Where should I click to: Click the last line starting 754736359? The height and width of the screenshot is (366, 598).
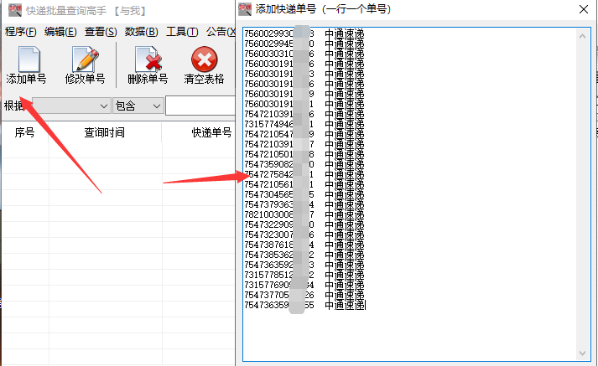(x=304, y=305)
